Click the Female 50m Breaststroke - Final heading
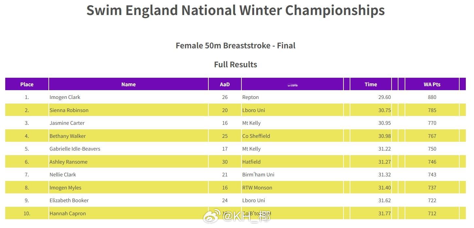Viewport: 474px width, 228px height. click(x=236, y=46)
